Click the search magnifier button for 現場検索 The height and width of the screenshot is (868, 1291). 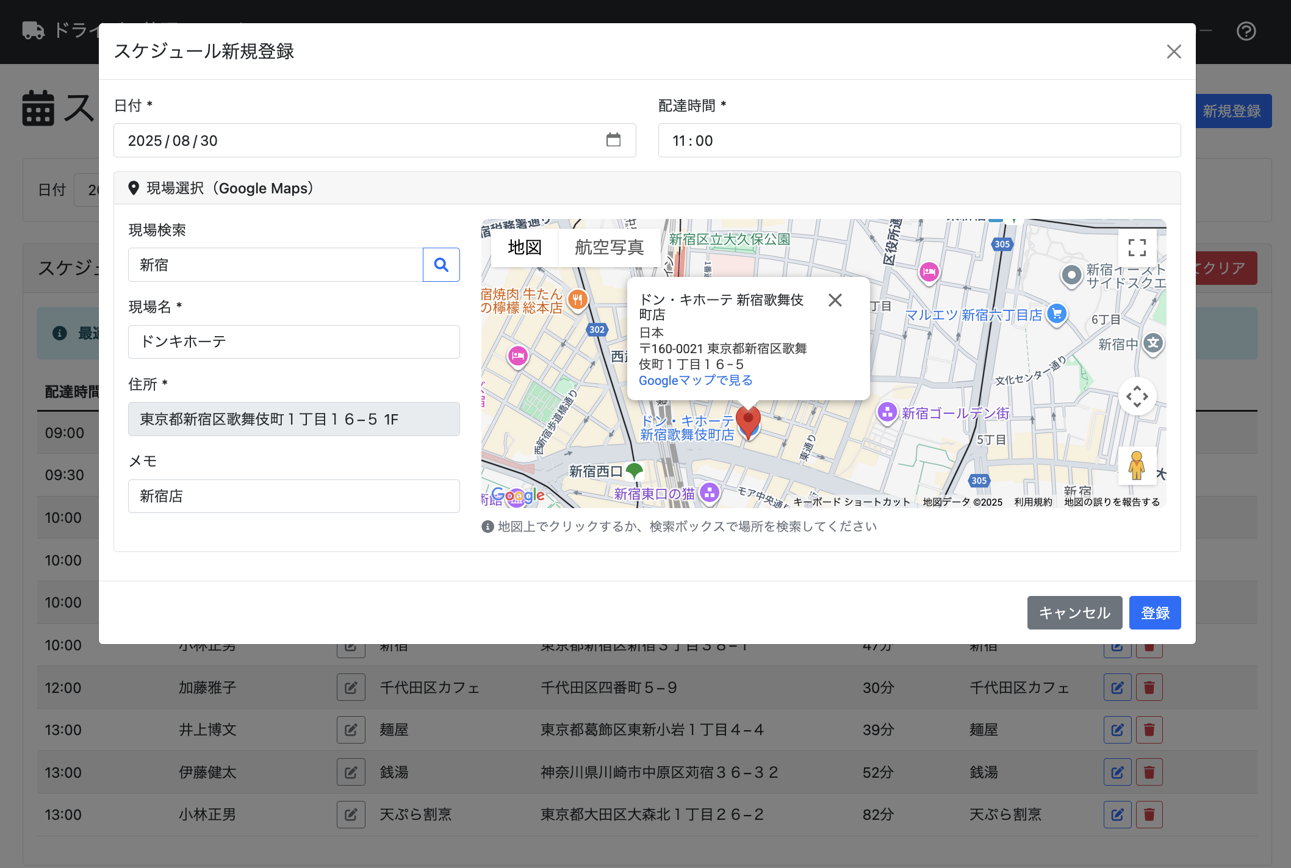(441, 265)
